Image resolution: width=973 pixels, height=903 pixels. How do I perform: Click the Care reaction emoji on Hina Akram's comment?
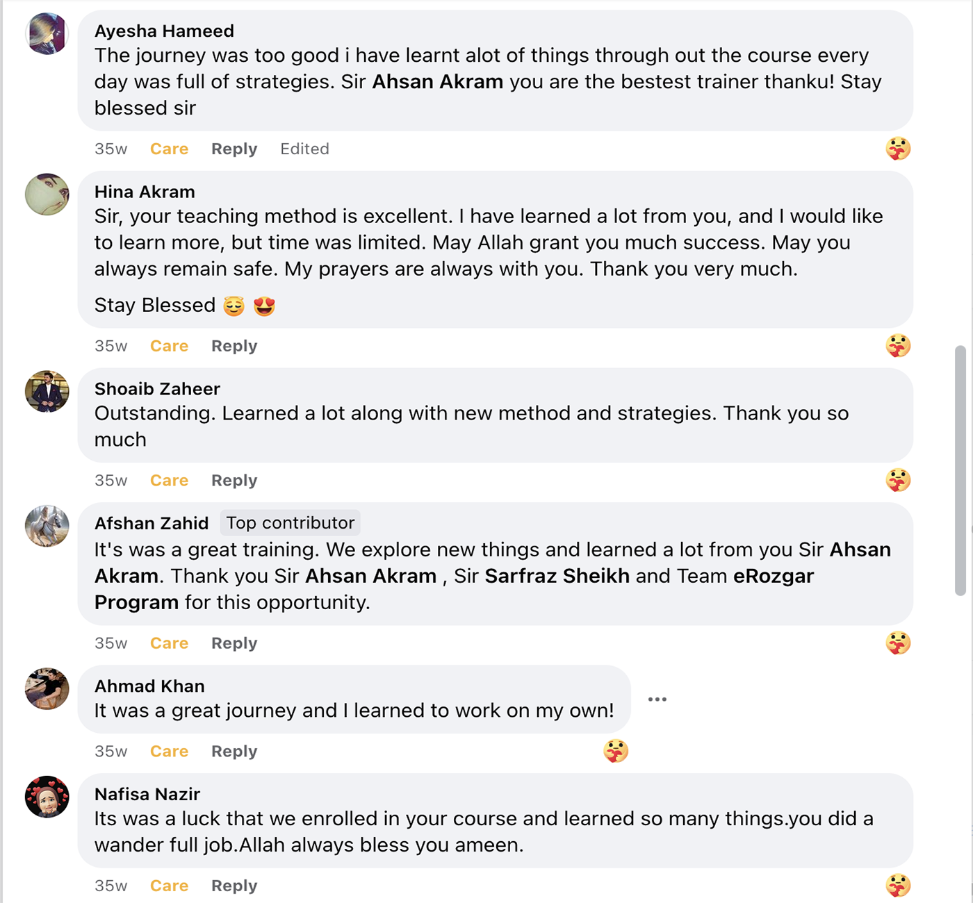897,346
